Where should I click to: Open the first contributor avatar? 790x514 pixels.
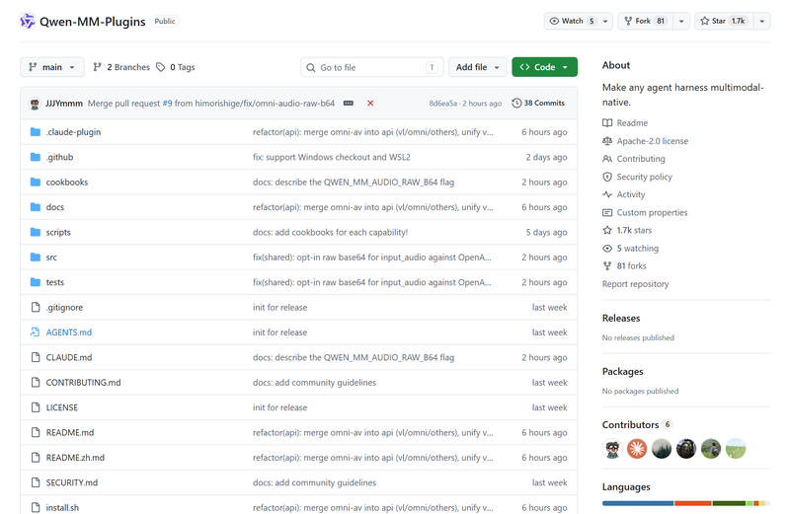point(612,449)
